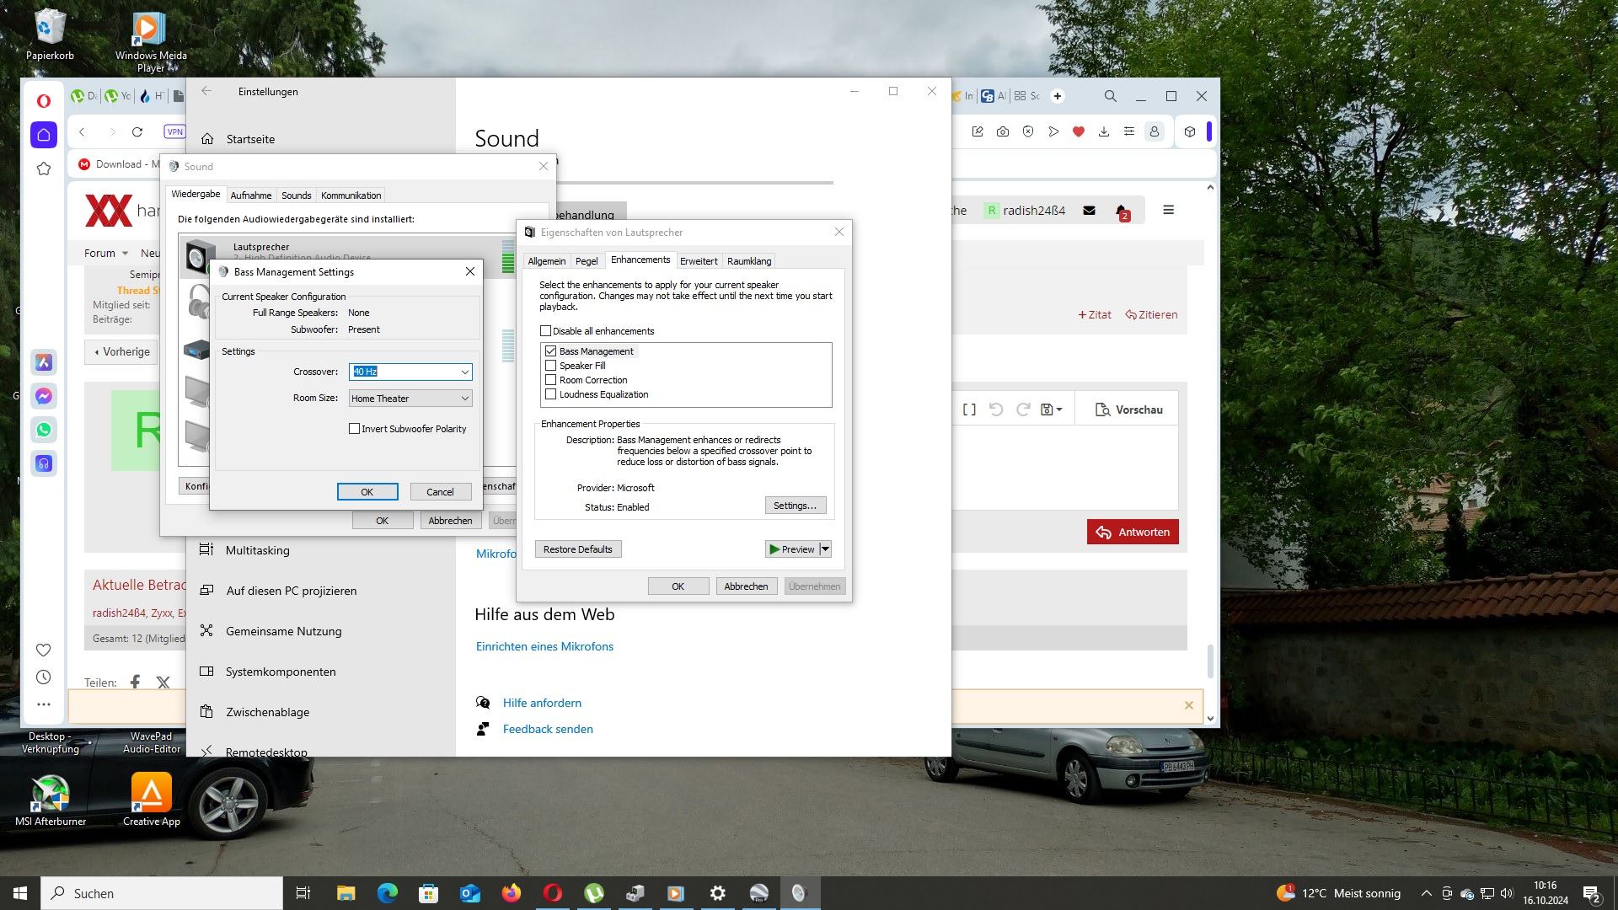
Task: Open the Opera menu logo
Action: (x=44, y=100)
